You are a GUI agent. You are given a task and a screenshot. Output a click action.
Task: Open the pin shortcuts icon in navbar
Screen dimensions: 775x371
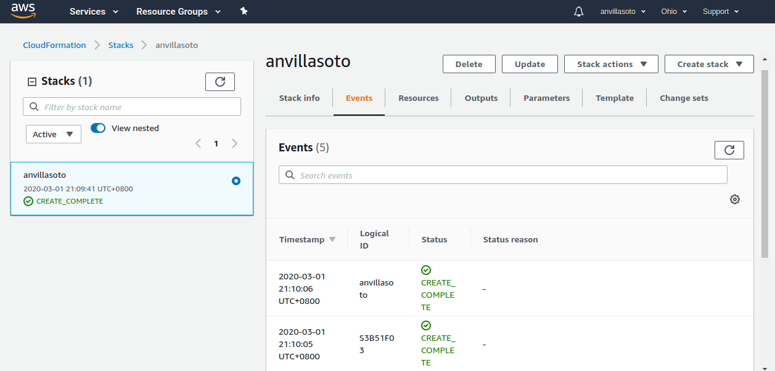[x=244, y=12]
